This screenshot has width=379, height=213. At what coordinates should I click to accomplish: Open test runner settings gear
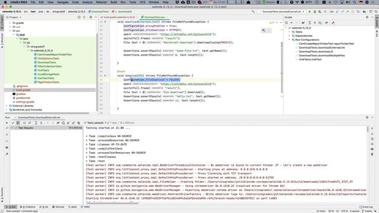(x=79, y=123)
